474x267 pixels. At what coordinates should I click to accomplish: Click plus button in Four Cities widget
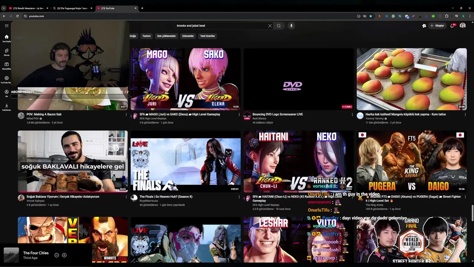64,255
